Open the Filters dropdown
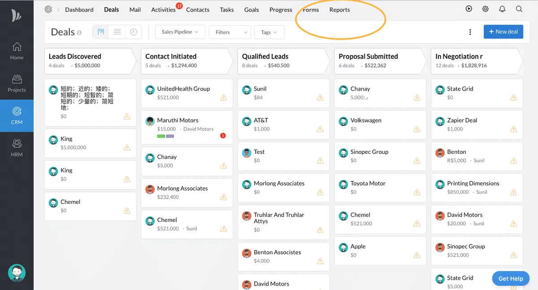Screen dimensions: 538x290 (x=229, y=32)
